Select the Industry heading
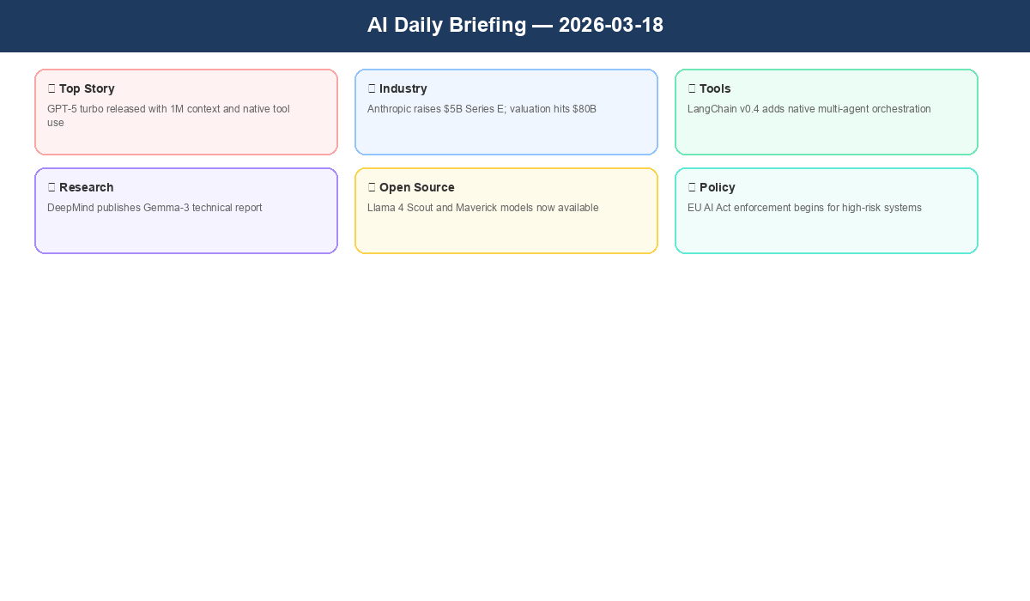 (x=403, y=88)
